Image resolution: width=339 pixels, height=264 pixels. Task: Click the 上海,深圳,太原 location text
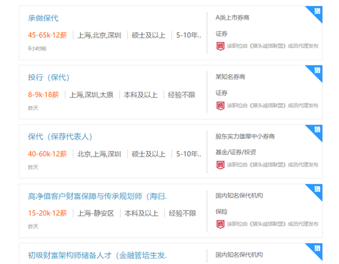click(91, 95)
